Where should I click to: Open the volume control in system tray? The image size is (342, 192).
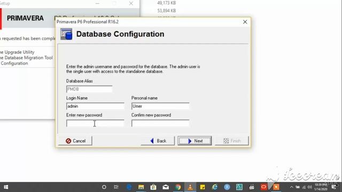310,187
